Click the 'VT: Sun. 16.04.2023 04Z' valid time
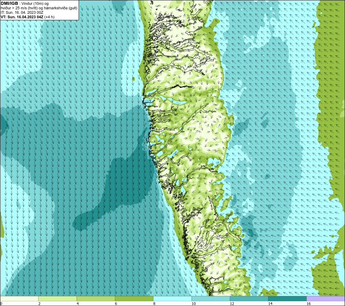Image resolution: width=345 pixels, height=306 pixels. (22, 17)
